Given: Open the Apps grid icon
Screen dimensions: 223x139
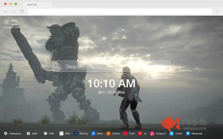Looking at the screenshot, I should coord(28,133).
